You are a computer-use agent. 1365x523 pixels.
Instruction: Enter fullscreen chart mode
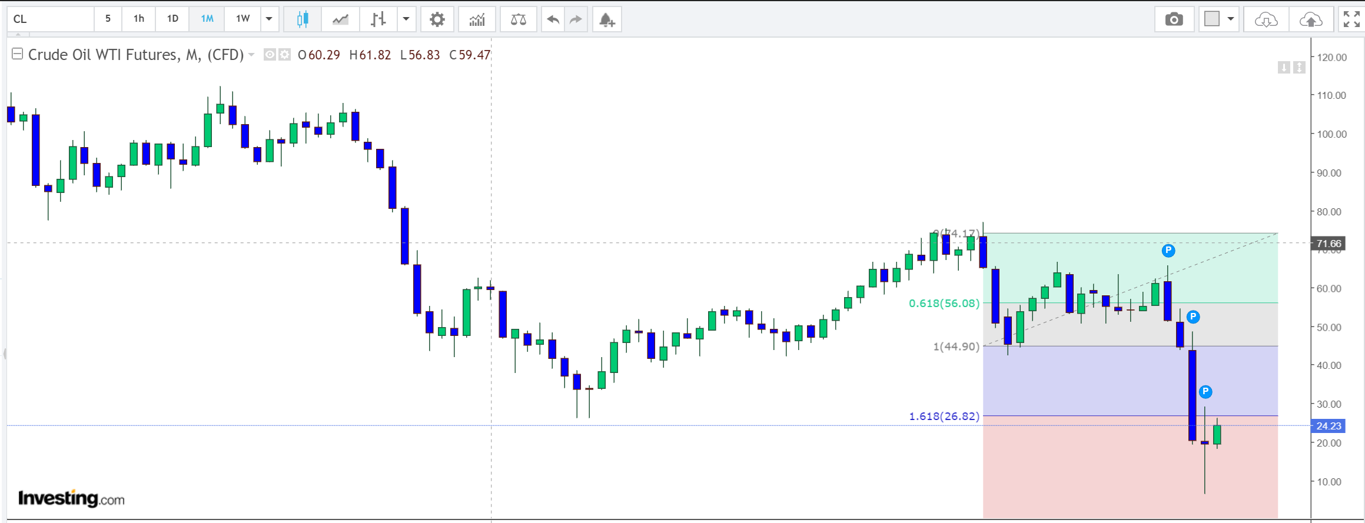click(1351, 19)
